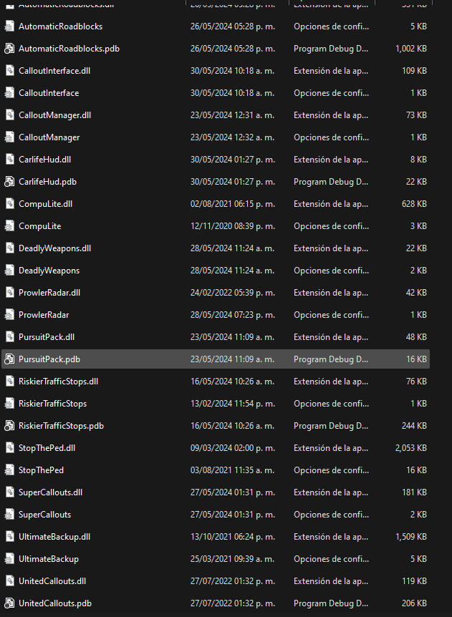Click the StopThePed config file icon
Viewport: 452px width, 617px height.
coord(9,470)
